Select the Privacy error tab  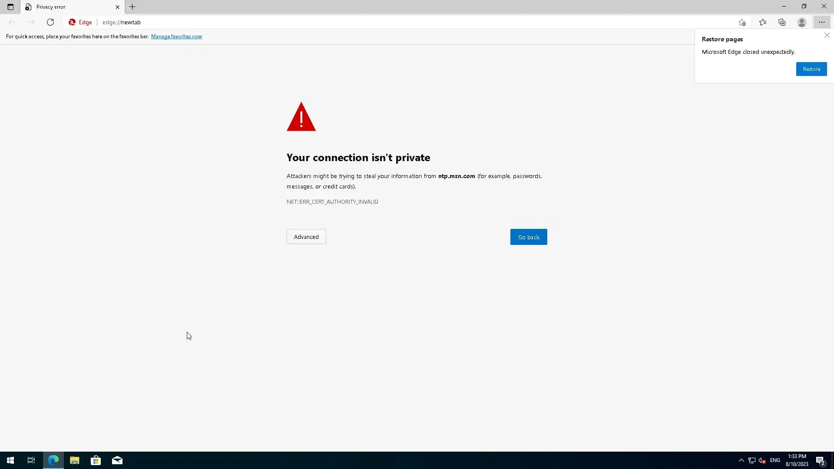(65, 7)
